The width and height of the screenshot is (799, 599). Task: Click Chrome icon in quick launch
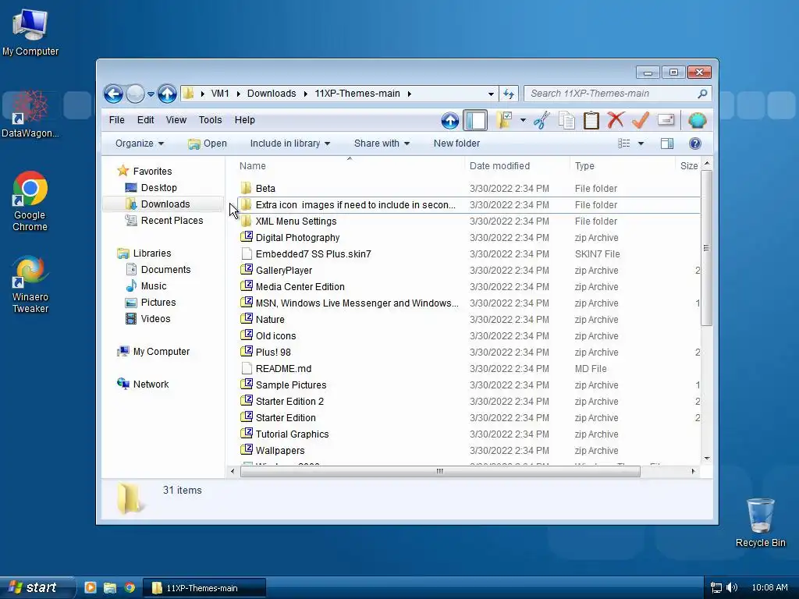point(130,588)
